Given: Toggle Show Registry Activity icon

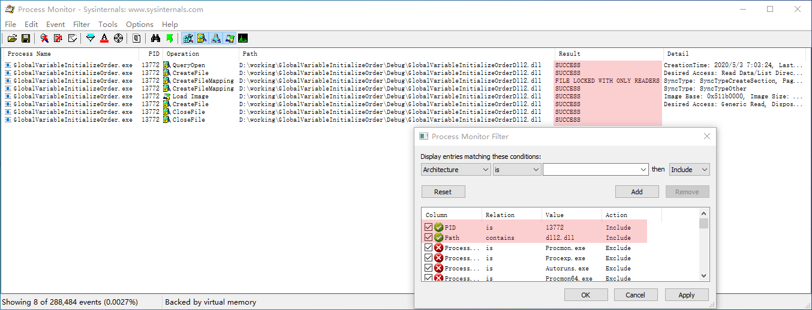Looking at the screenshot, I should tap(188, 38).
